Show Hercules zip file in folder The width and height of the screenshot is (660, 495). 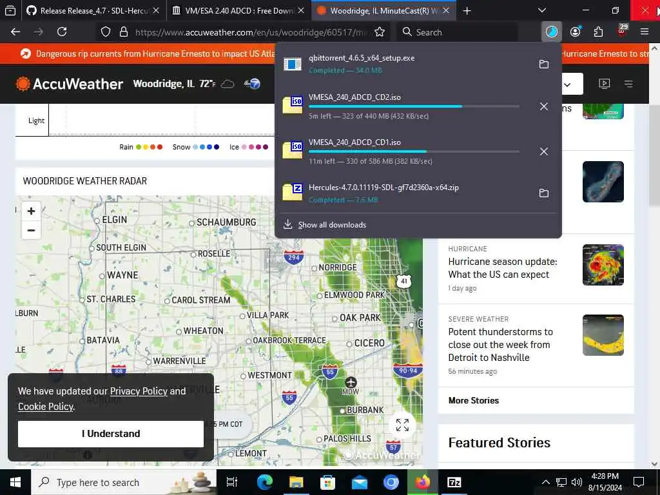point(544,193)
